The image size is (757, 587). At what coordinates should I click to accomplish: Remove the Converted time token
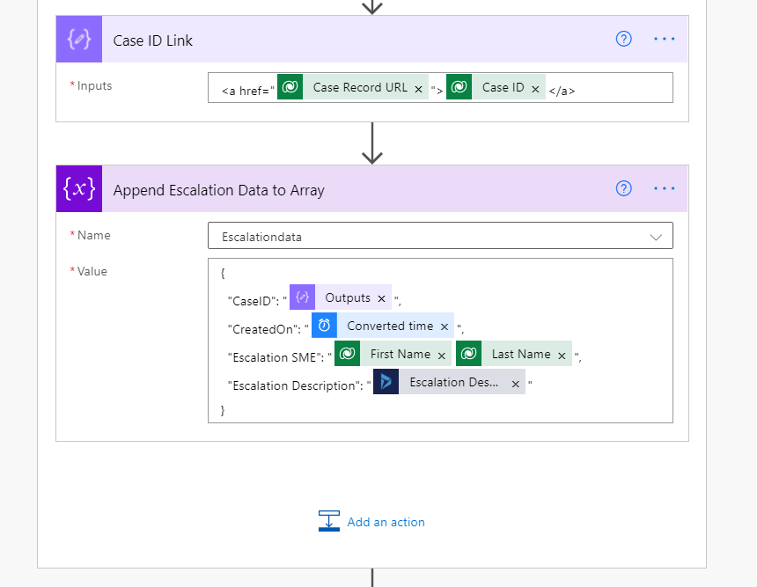click(445, 327)
